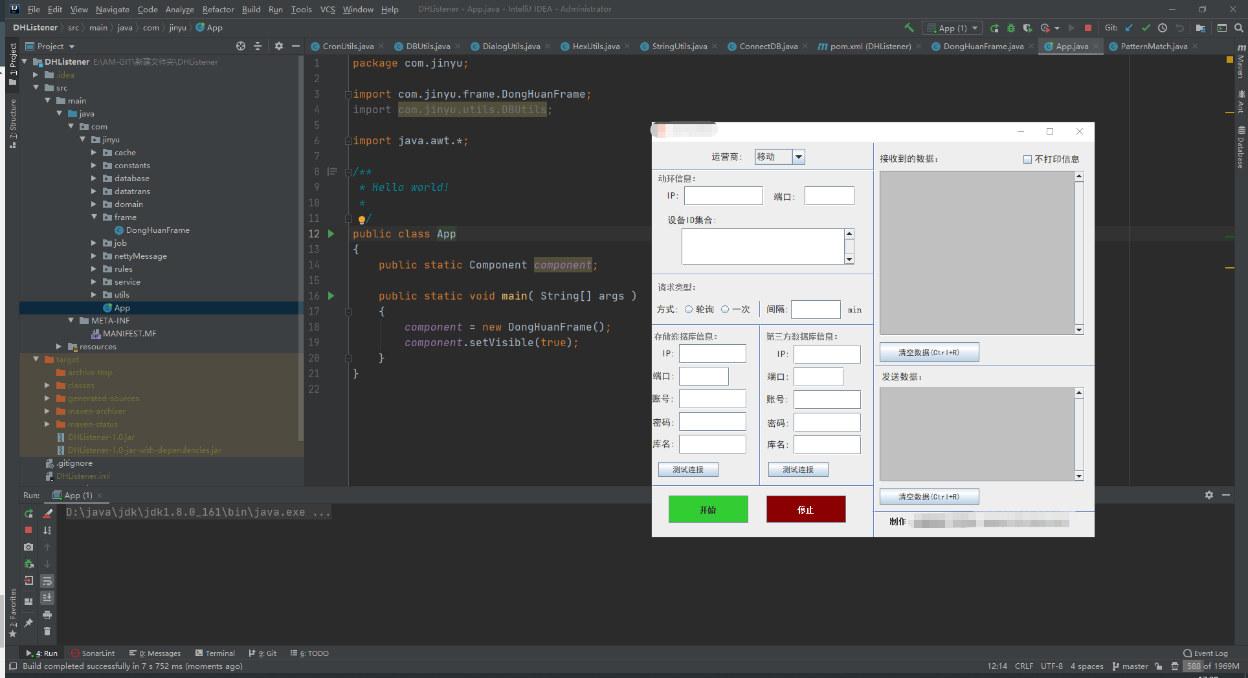Image resolution: width=1248 pixels, height=678 pixels.
Task: Open the Refactor menu
Action: [x=218, y=9]
